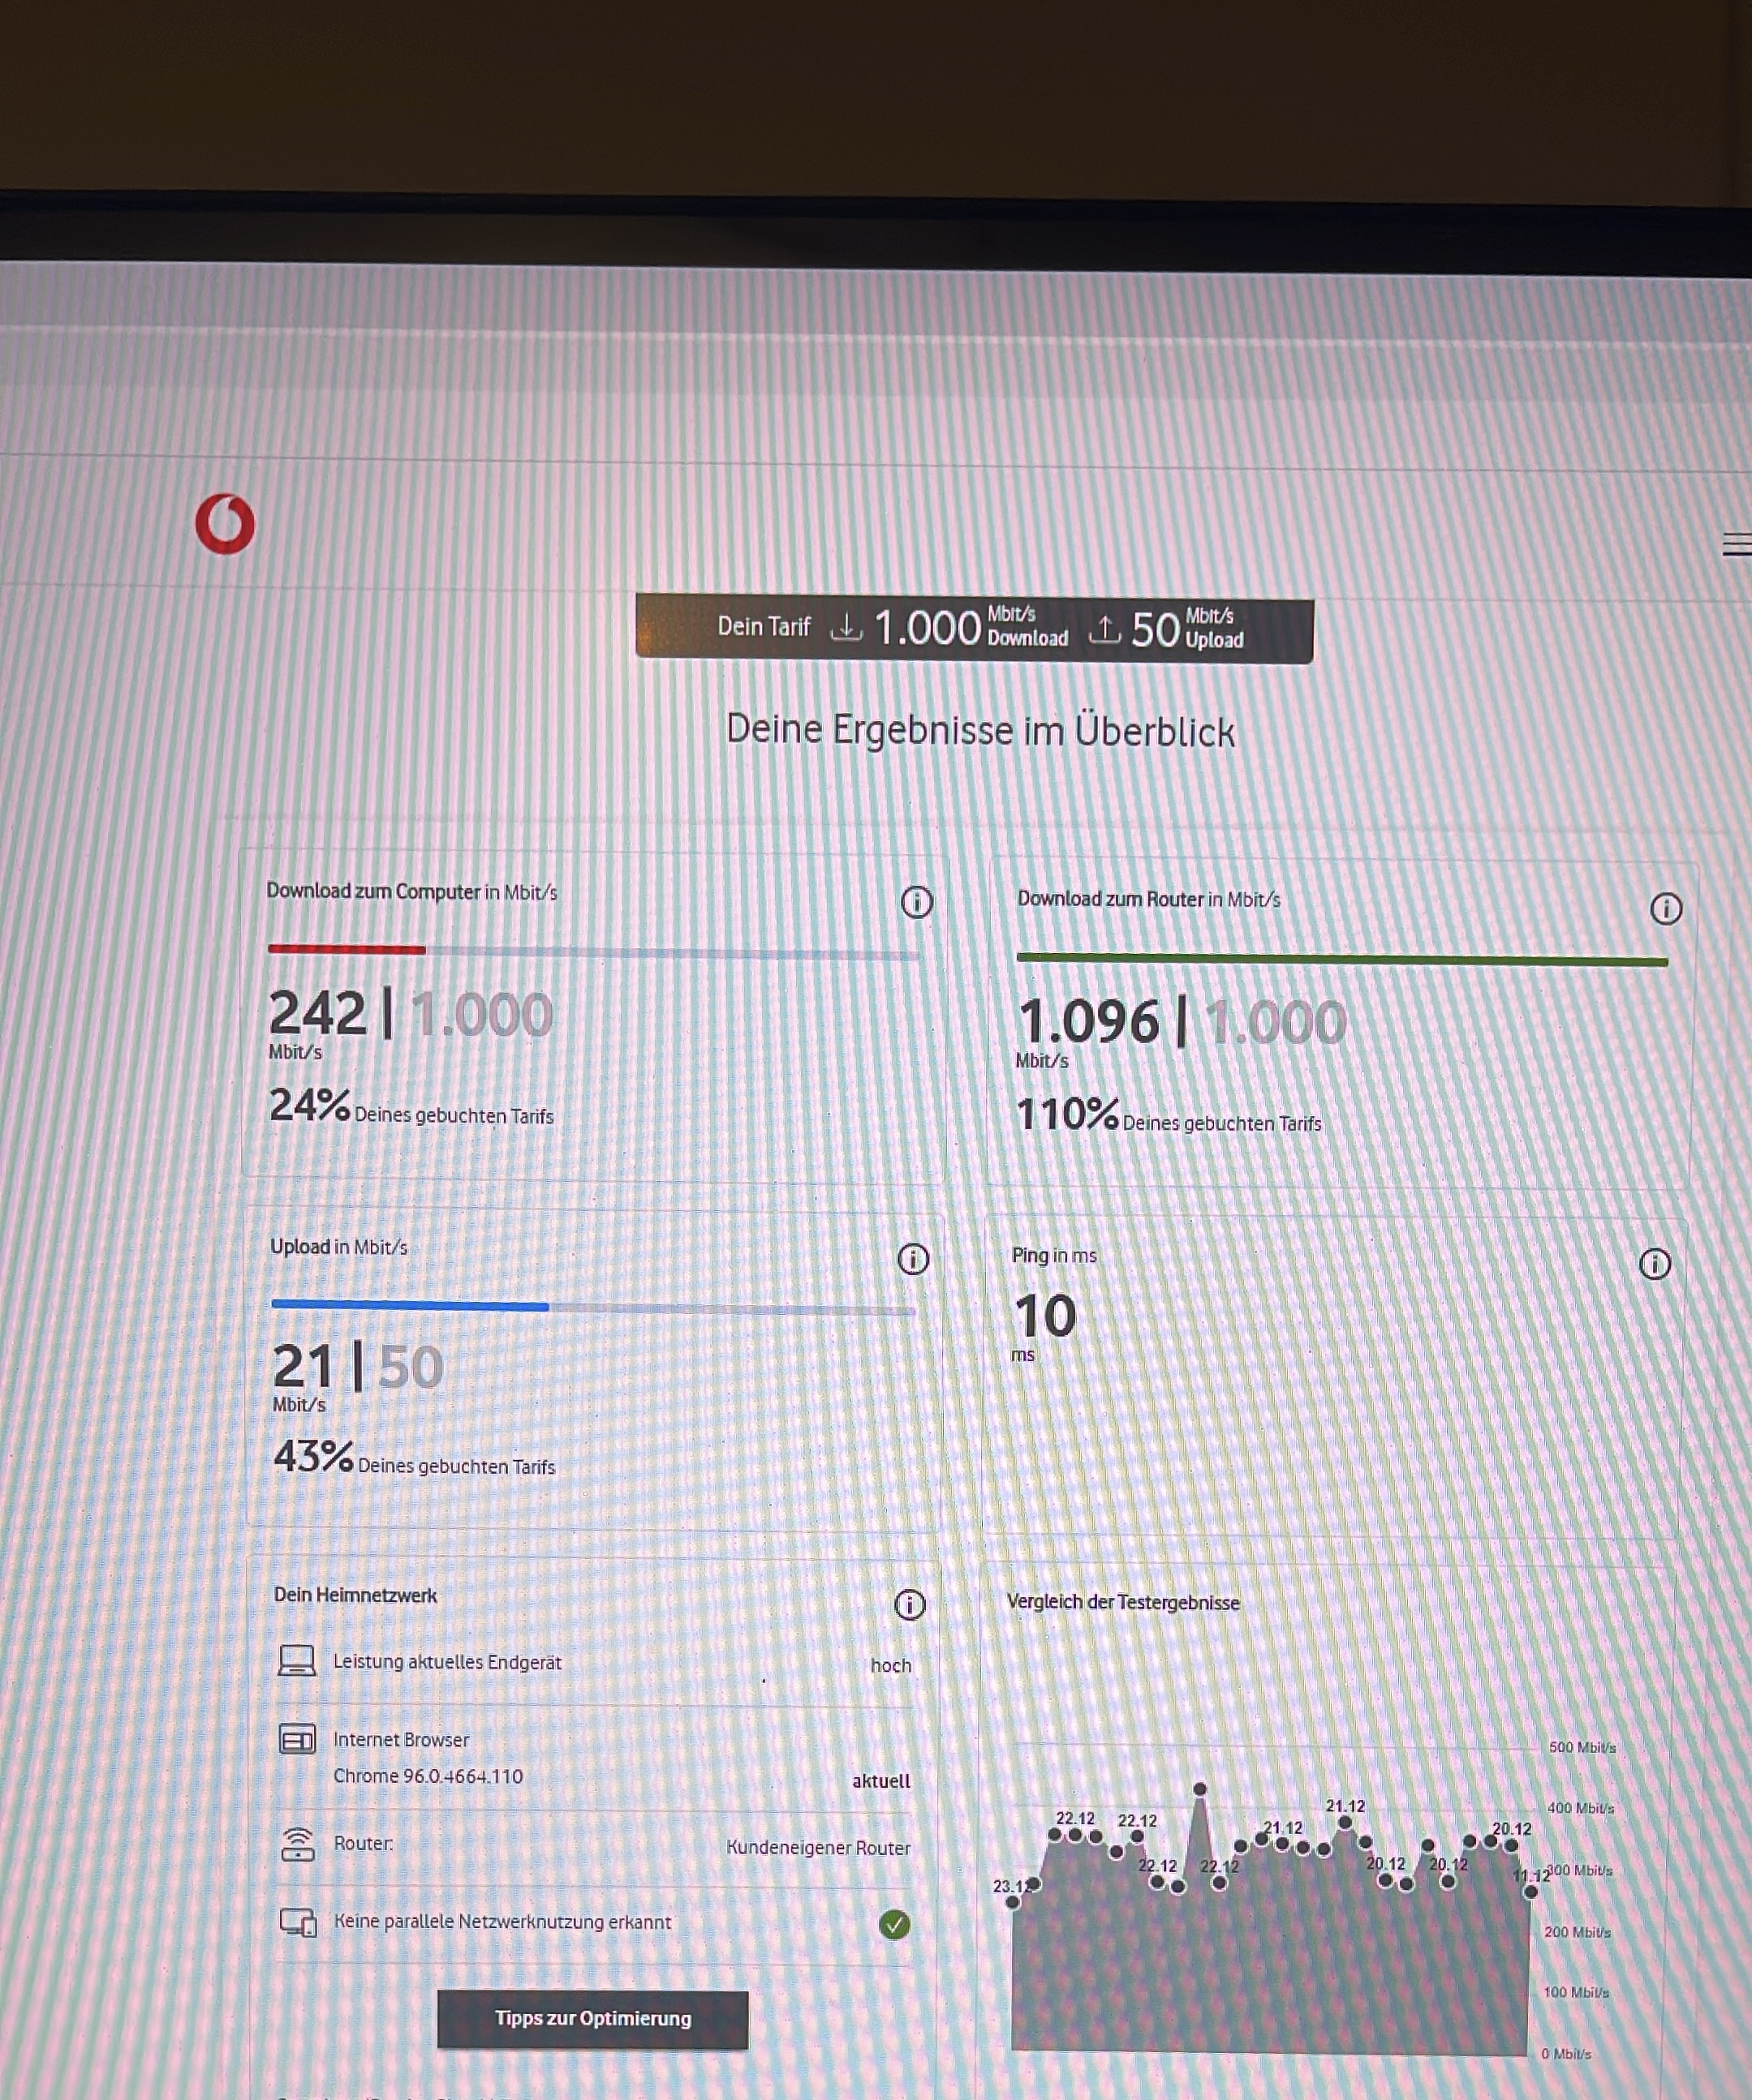The image size is (1752, 2100).
Task: Click green checkmark for parallel network usage
Action: click(x=894, y=1924)
